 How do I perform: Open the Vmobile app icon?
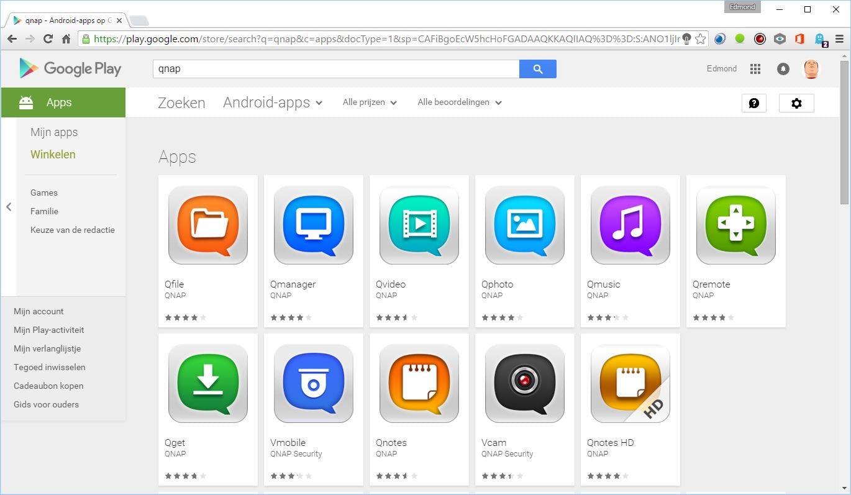tap(314, 383)
